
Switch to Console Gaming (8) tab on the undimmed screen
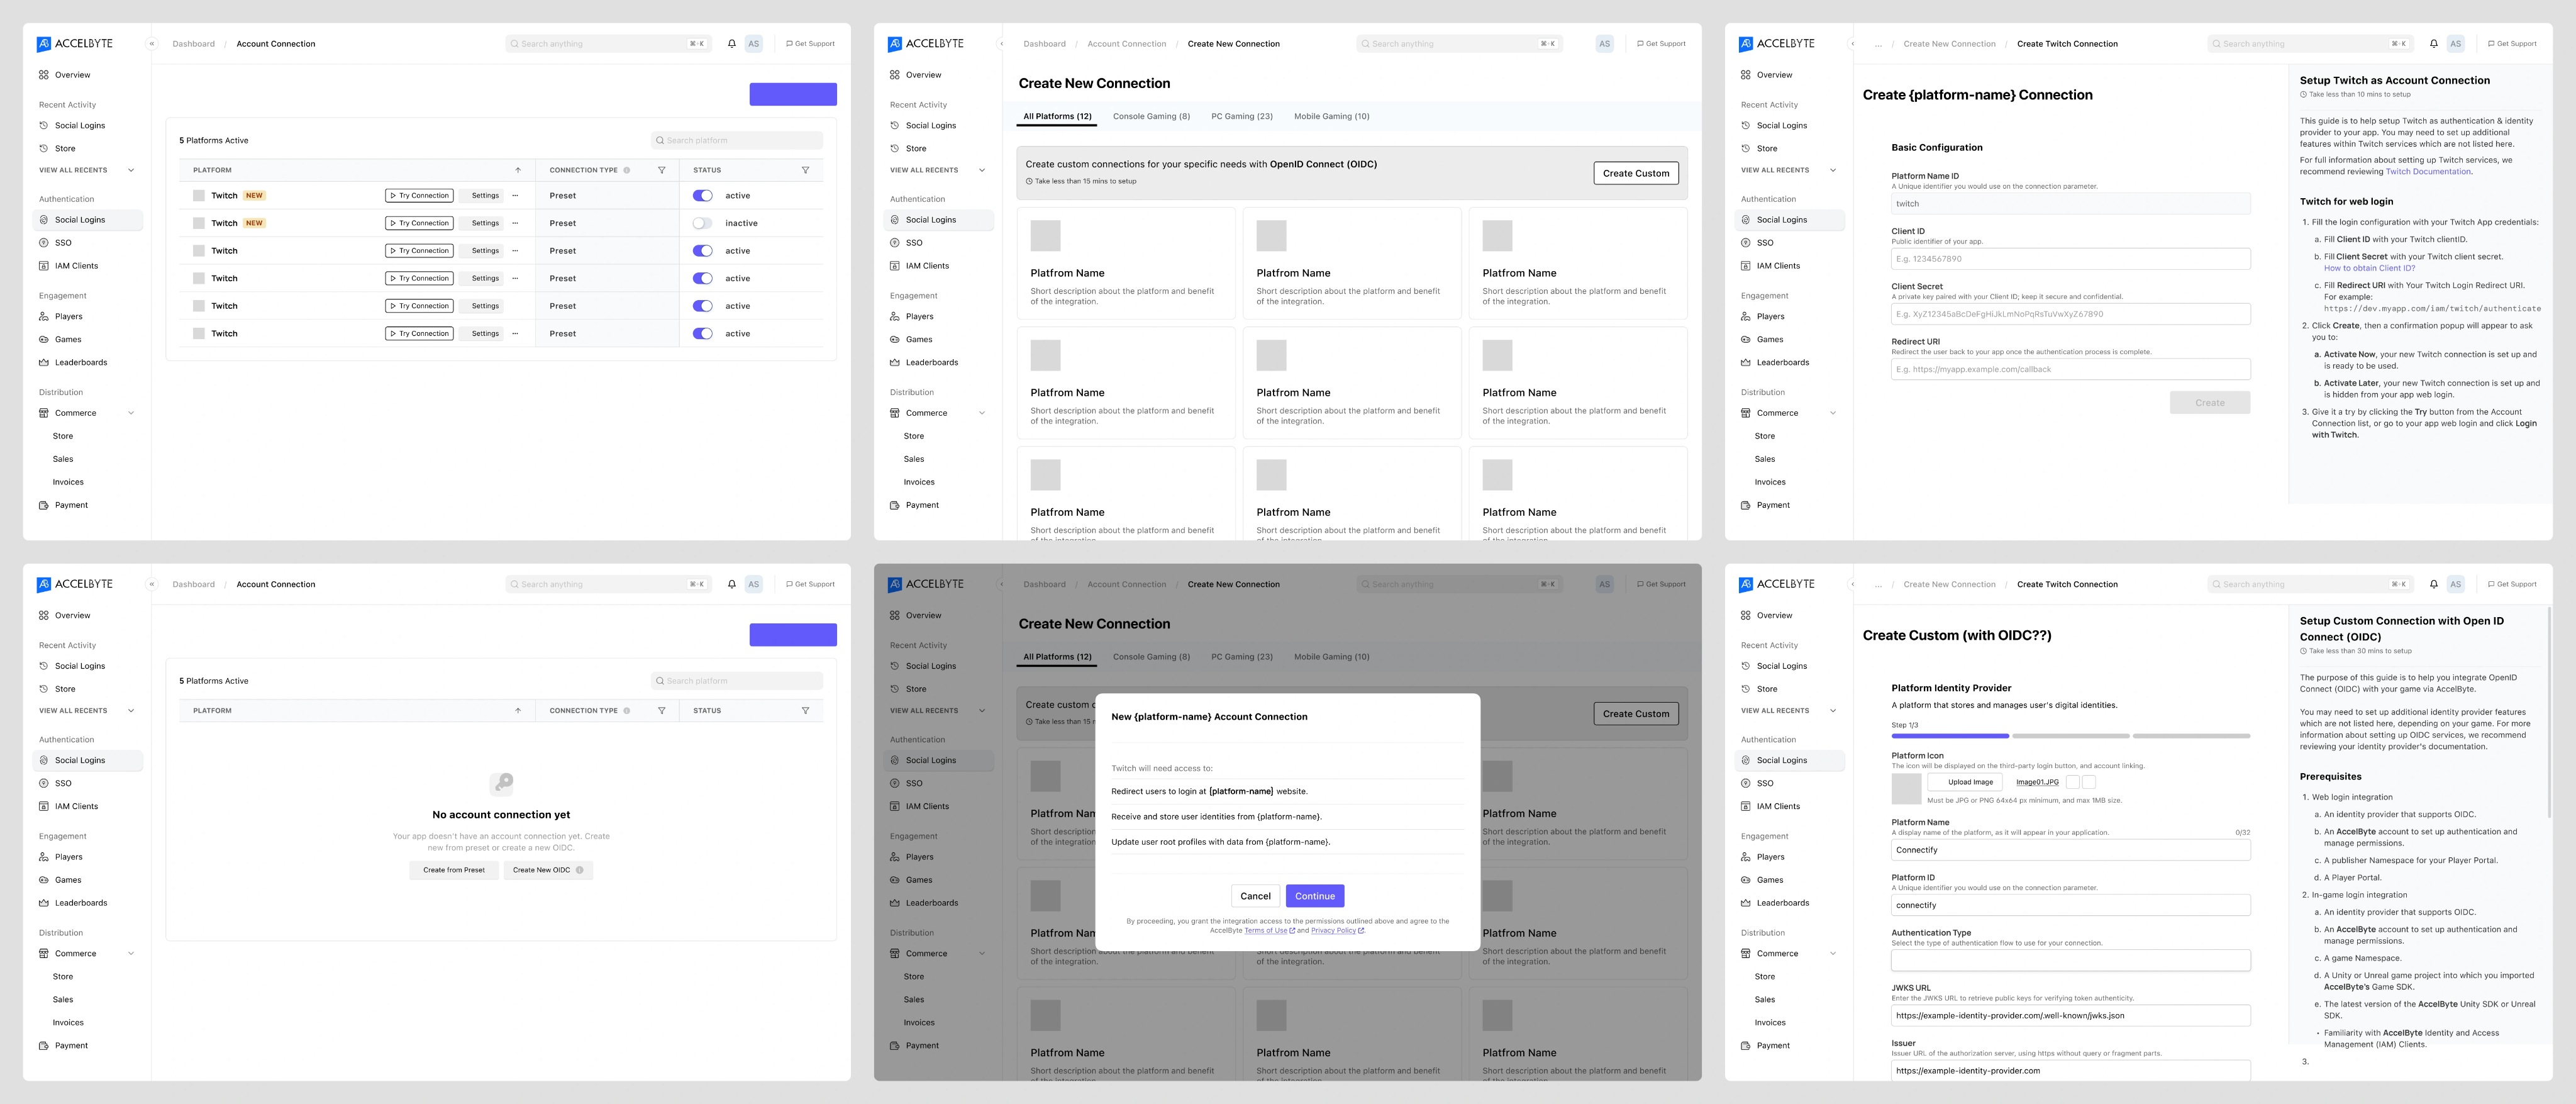click(1151, 116)
